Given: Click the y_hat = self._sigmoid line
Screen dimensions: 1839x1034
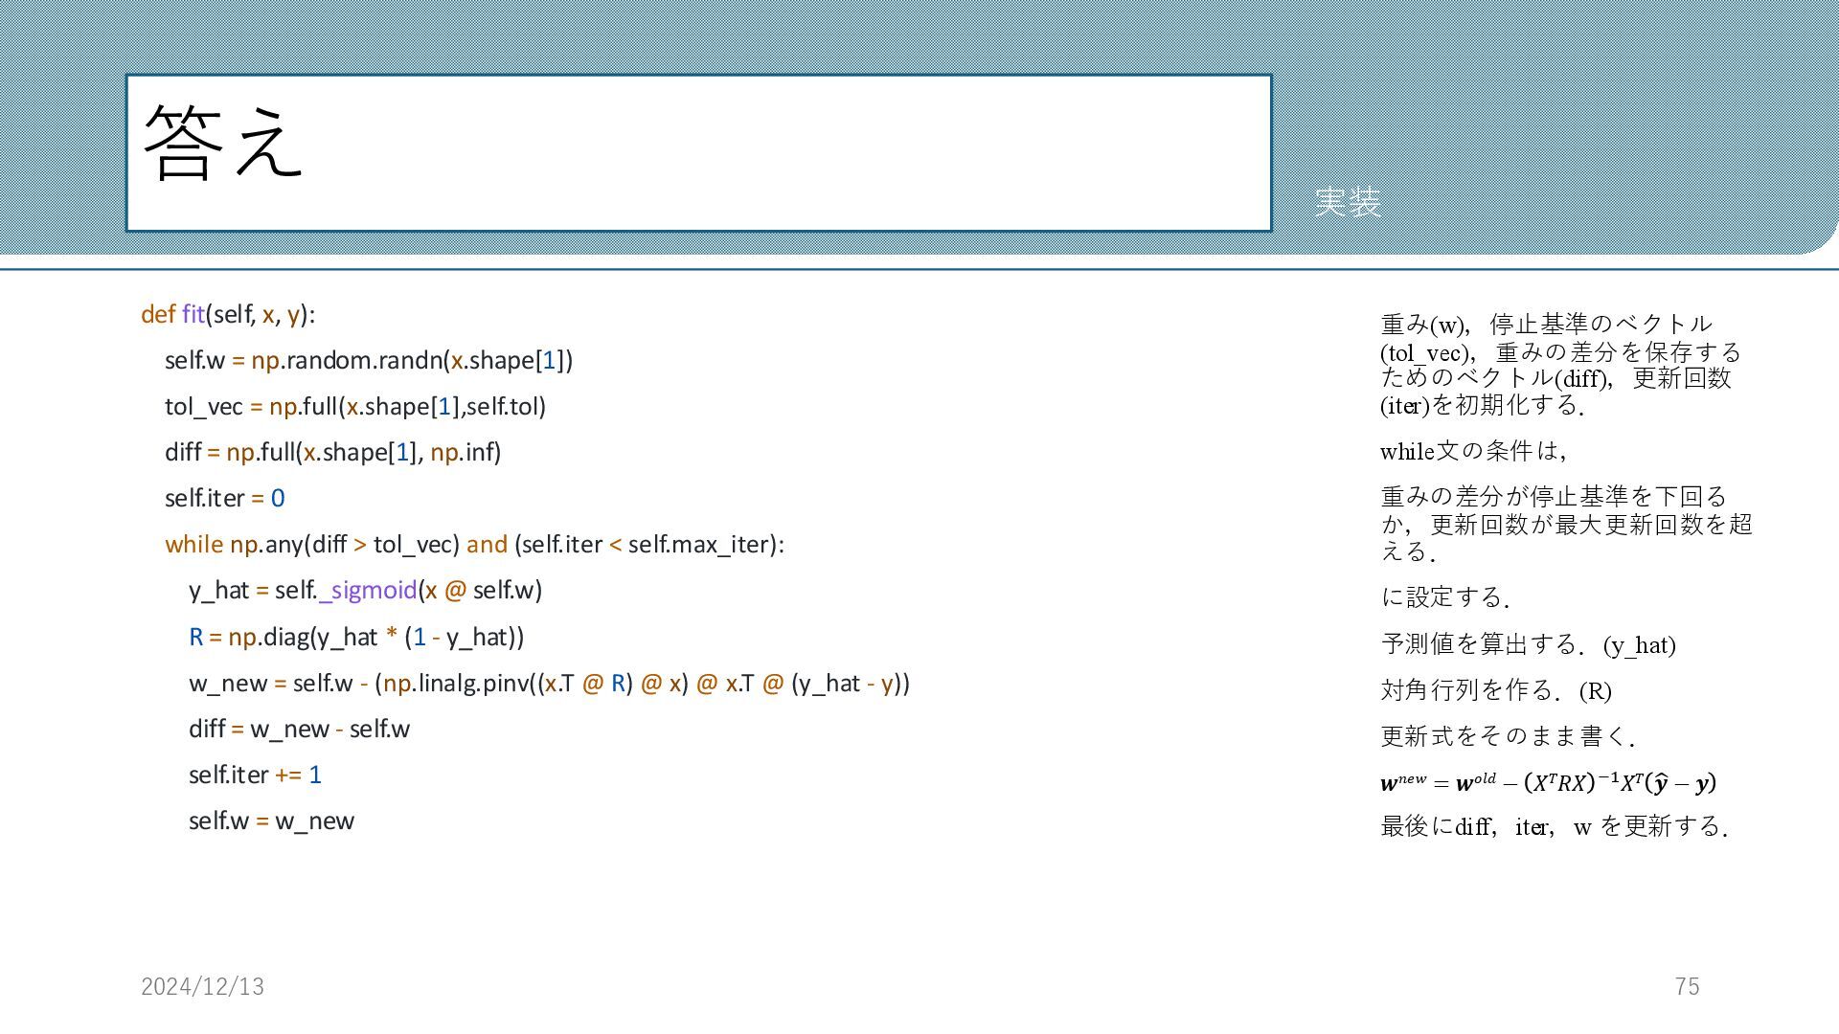Looking at the screenshot, I should 365,590.
